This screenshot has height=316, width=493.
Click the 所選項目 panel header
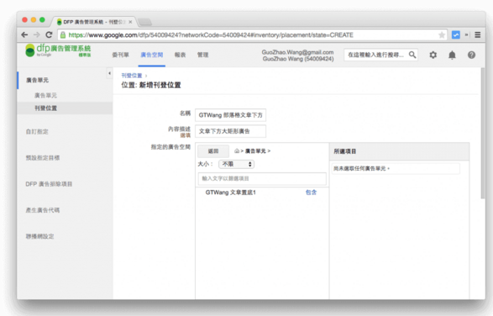pyautogui.click(x=399, y=151)
